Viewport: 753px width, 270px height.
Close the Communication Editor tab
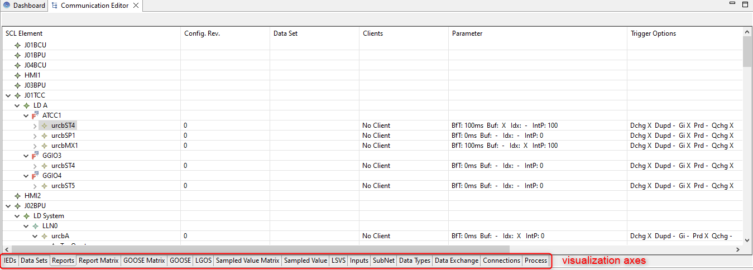135,6
